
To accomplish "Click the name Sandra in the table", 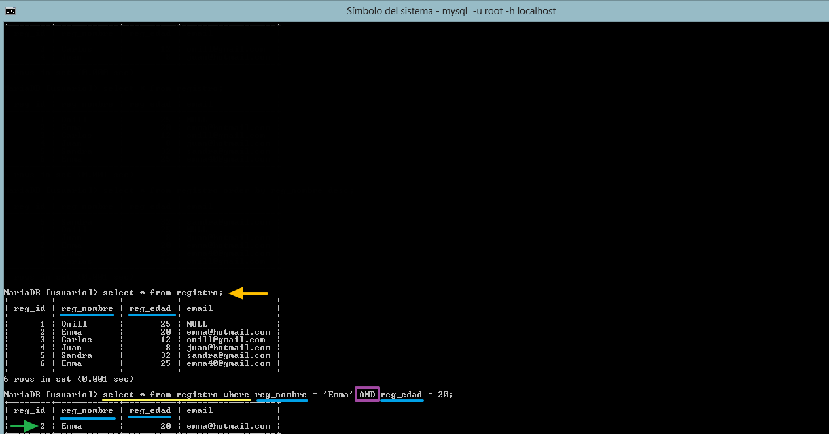I will (77, 355).
